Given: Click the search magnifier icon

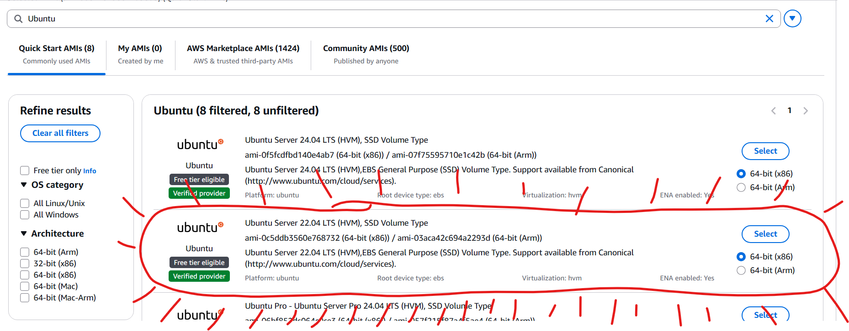Looking at the screenshot, I should pyautogui.click(x=18, y=19).
